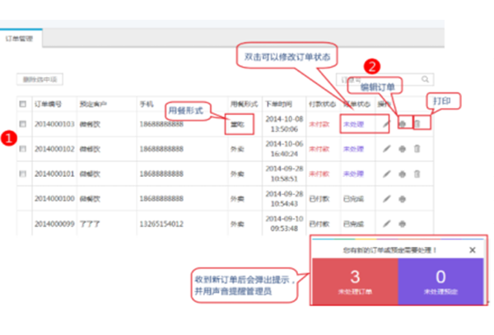Toggle the select-all header checkbox
The height and width of the screenshot is (335, 494).
pos(23,104)
